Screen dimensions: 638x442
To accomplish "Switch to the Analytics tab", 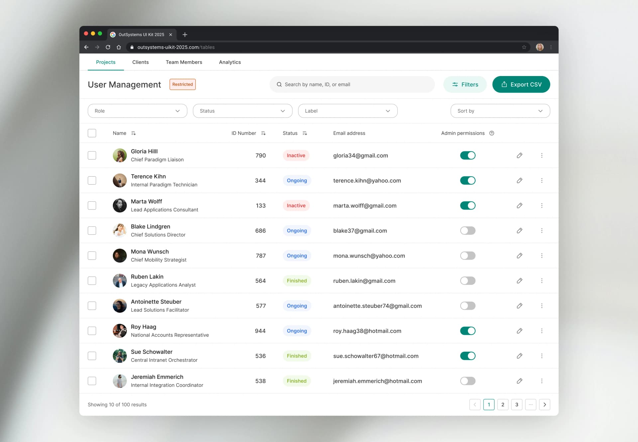I will (230, 62).
